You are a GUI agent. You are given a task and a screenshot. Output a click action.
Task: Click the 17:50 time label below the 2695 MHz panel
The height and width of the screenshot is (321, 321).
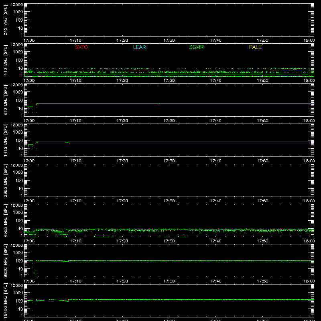pos(262,201)
